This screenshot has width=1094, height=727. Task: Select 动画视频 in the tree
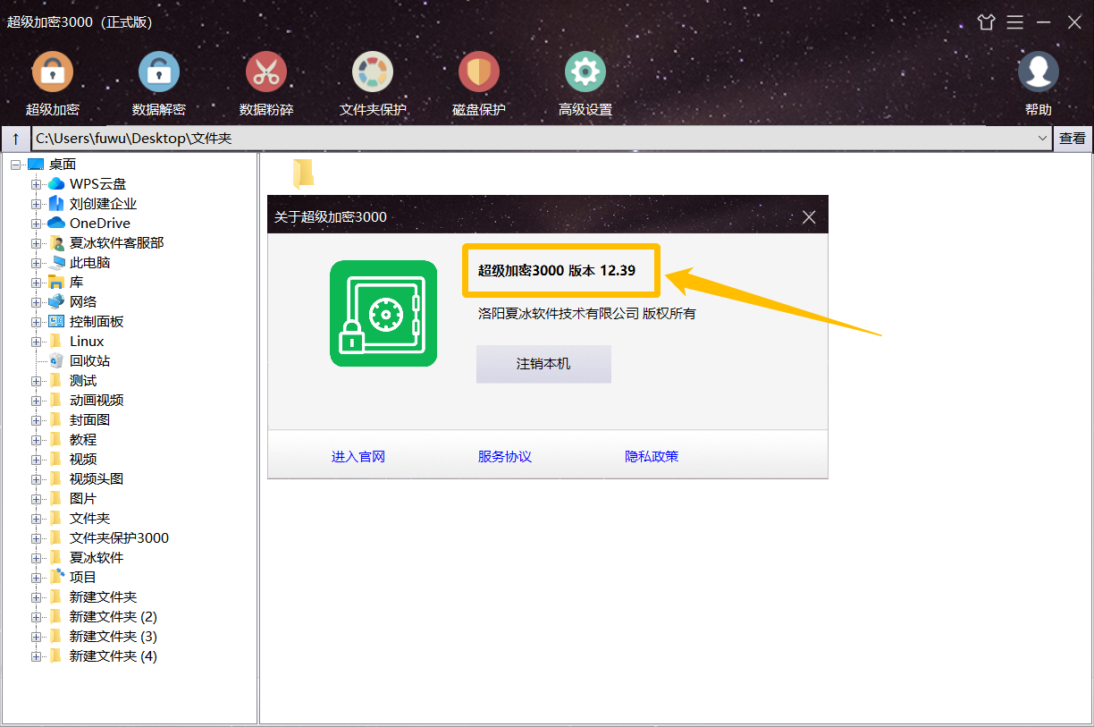(97, 400)
